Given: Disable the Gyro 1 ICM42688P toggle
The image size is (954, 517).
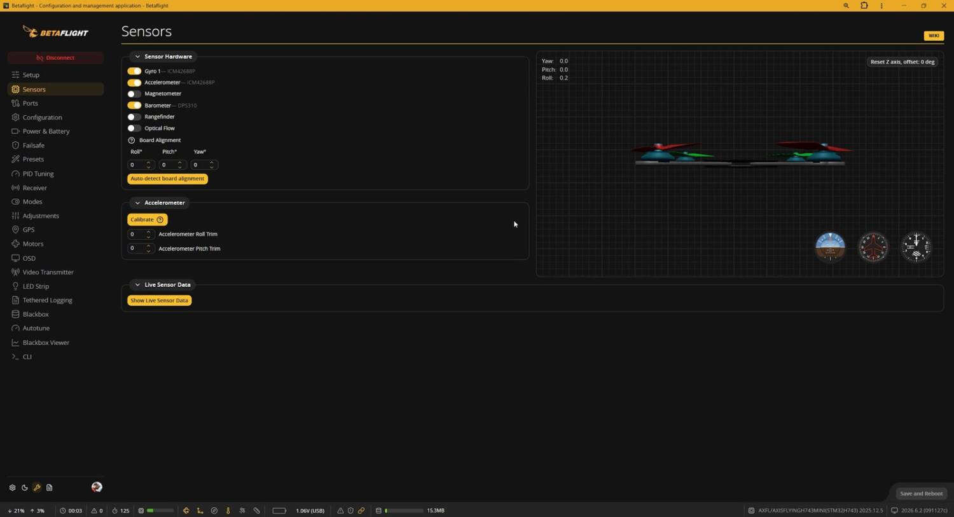Looking at the screenshot, I should tap(134, 71).
